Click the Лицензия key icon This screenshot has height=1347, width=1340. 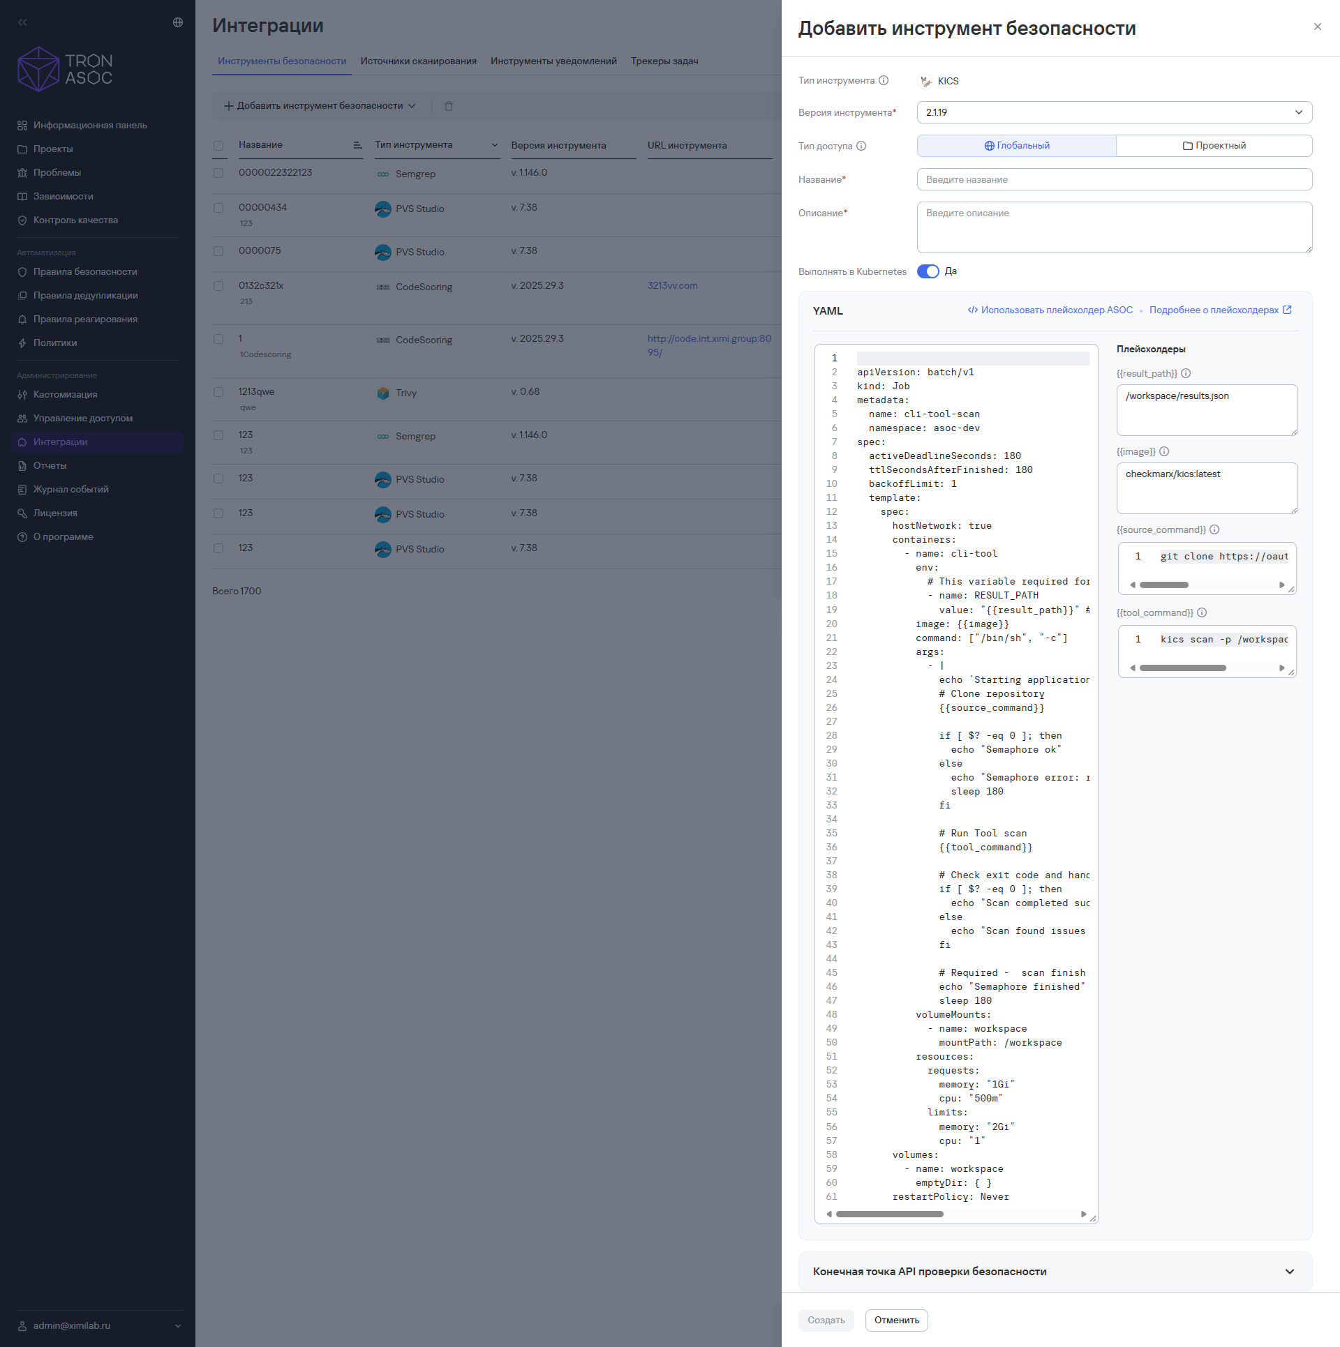[22, 513]
